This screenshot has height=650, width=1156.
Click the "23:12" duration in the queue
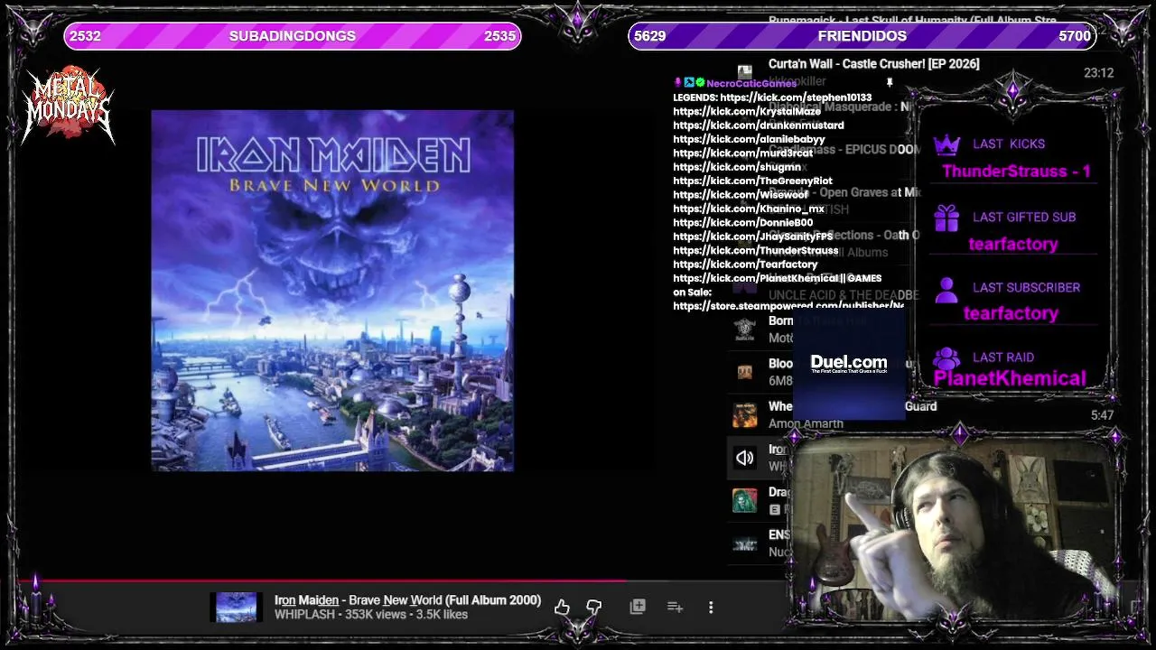tap(1098, 73)
